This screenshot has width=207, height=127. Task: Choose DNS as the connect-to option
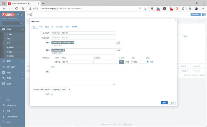tap(127, 62)
